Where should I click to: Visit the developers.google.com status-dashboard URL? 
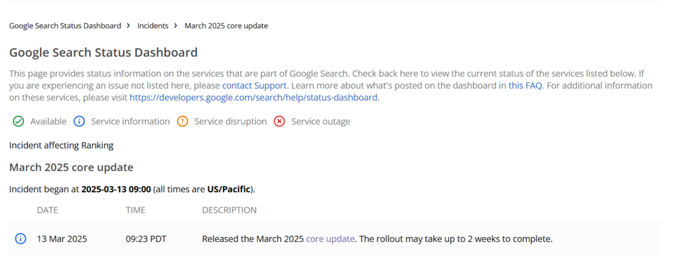pos(253,97)
